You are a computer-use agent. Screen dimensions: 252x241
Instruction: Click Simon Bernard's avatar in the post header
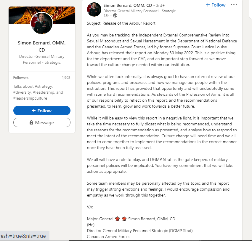[94, 9]
